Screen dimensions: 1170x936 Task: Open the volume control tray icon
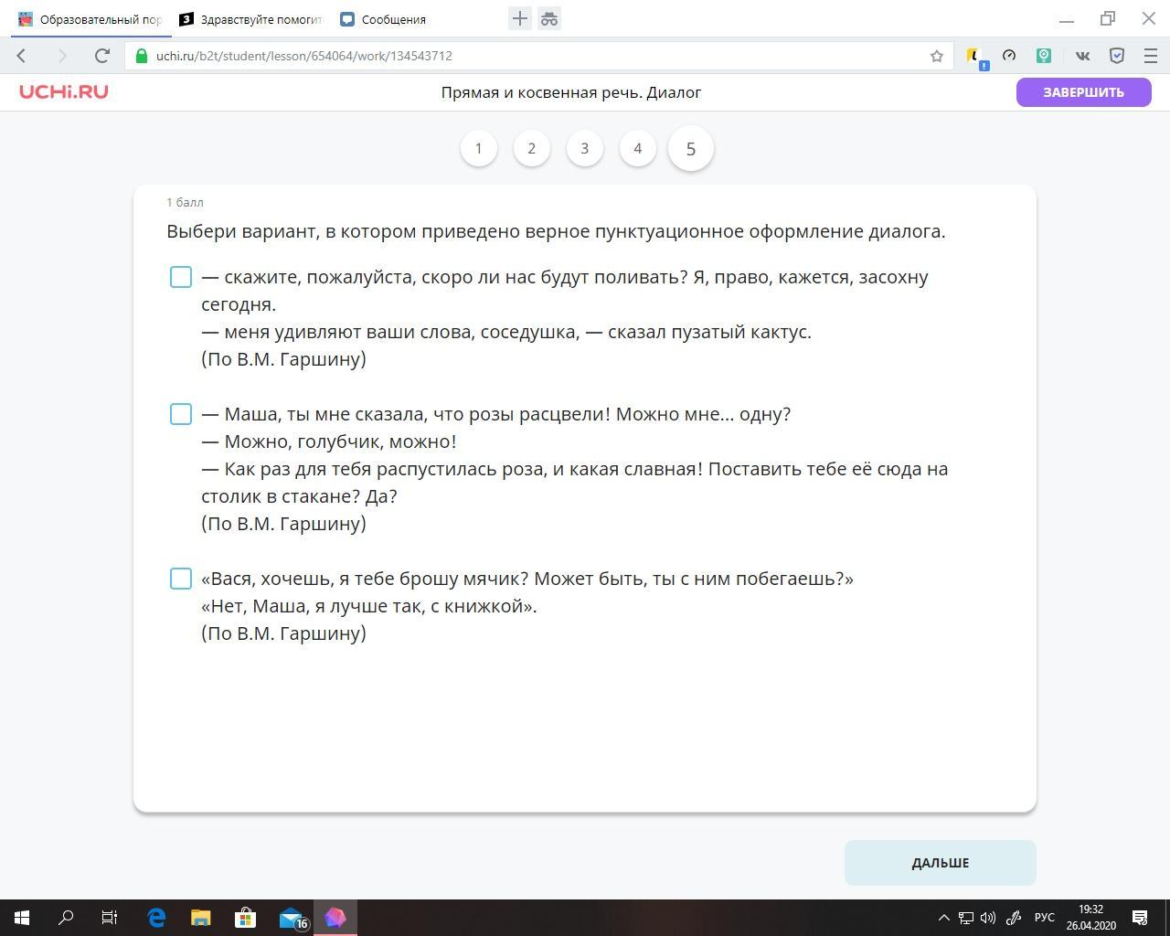pos(988,918)
